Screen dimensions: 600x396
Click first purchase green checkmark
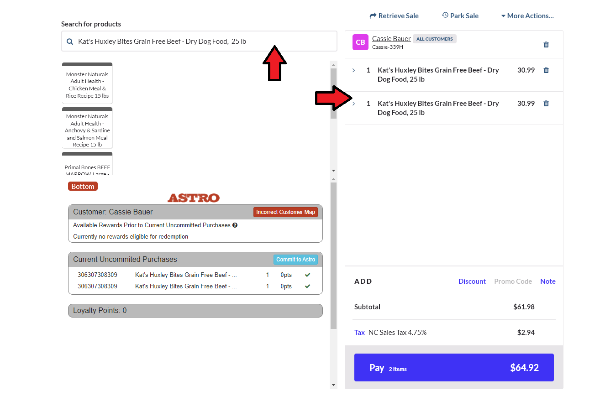pyautogui.click(x=307, y=275)
